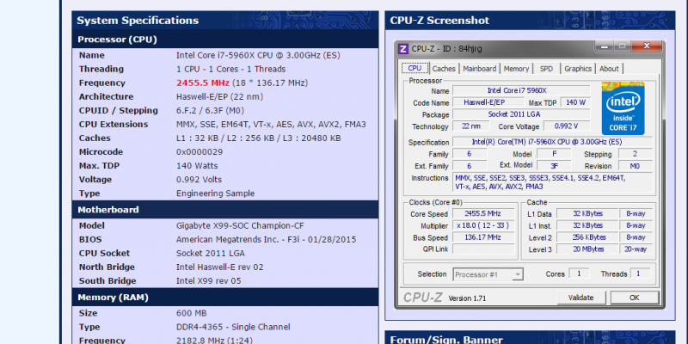This screenshot has width=688, height=344.
Task: Click the Threads count field
Action: (x=640, y=273)
